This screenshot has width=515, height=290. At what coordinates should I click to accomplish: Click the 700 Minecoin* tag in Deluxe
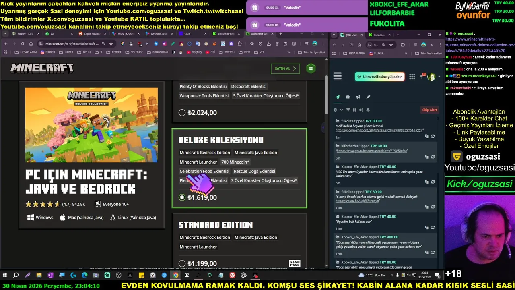[235, 162]
